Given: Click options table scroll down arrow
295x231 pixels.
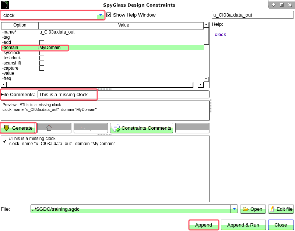Looking at the screenshot, I should [206, 79].
